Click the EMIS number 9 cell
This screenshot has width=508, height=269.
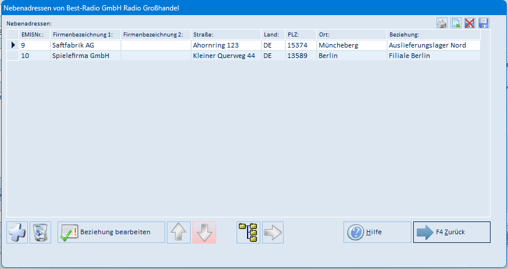(x=34, y=45)
